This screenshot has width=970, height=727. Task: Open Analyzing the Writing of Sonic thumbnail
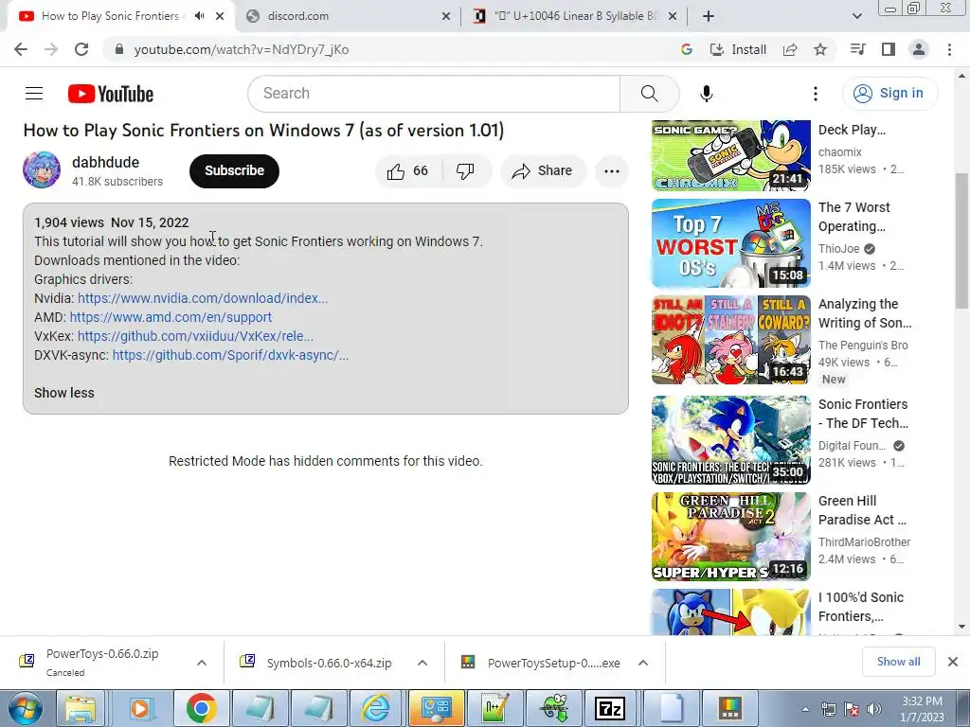pyautogui.click(x=730, y=340)
